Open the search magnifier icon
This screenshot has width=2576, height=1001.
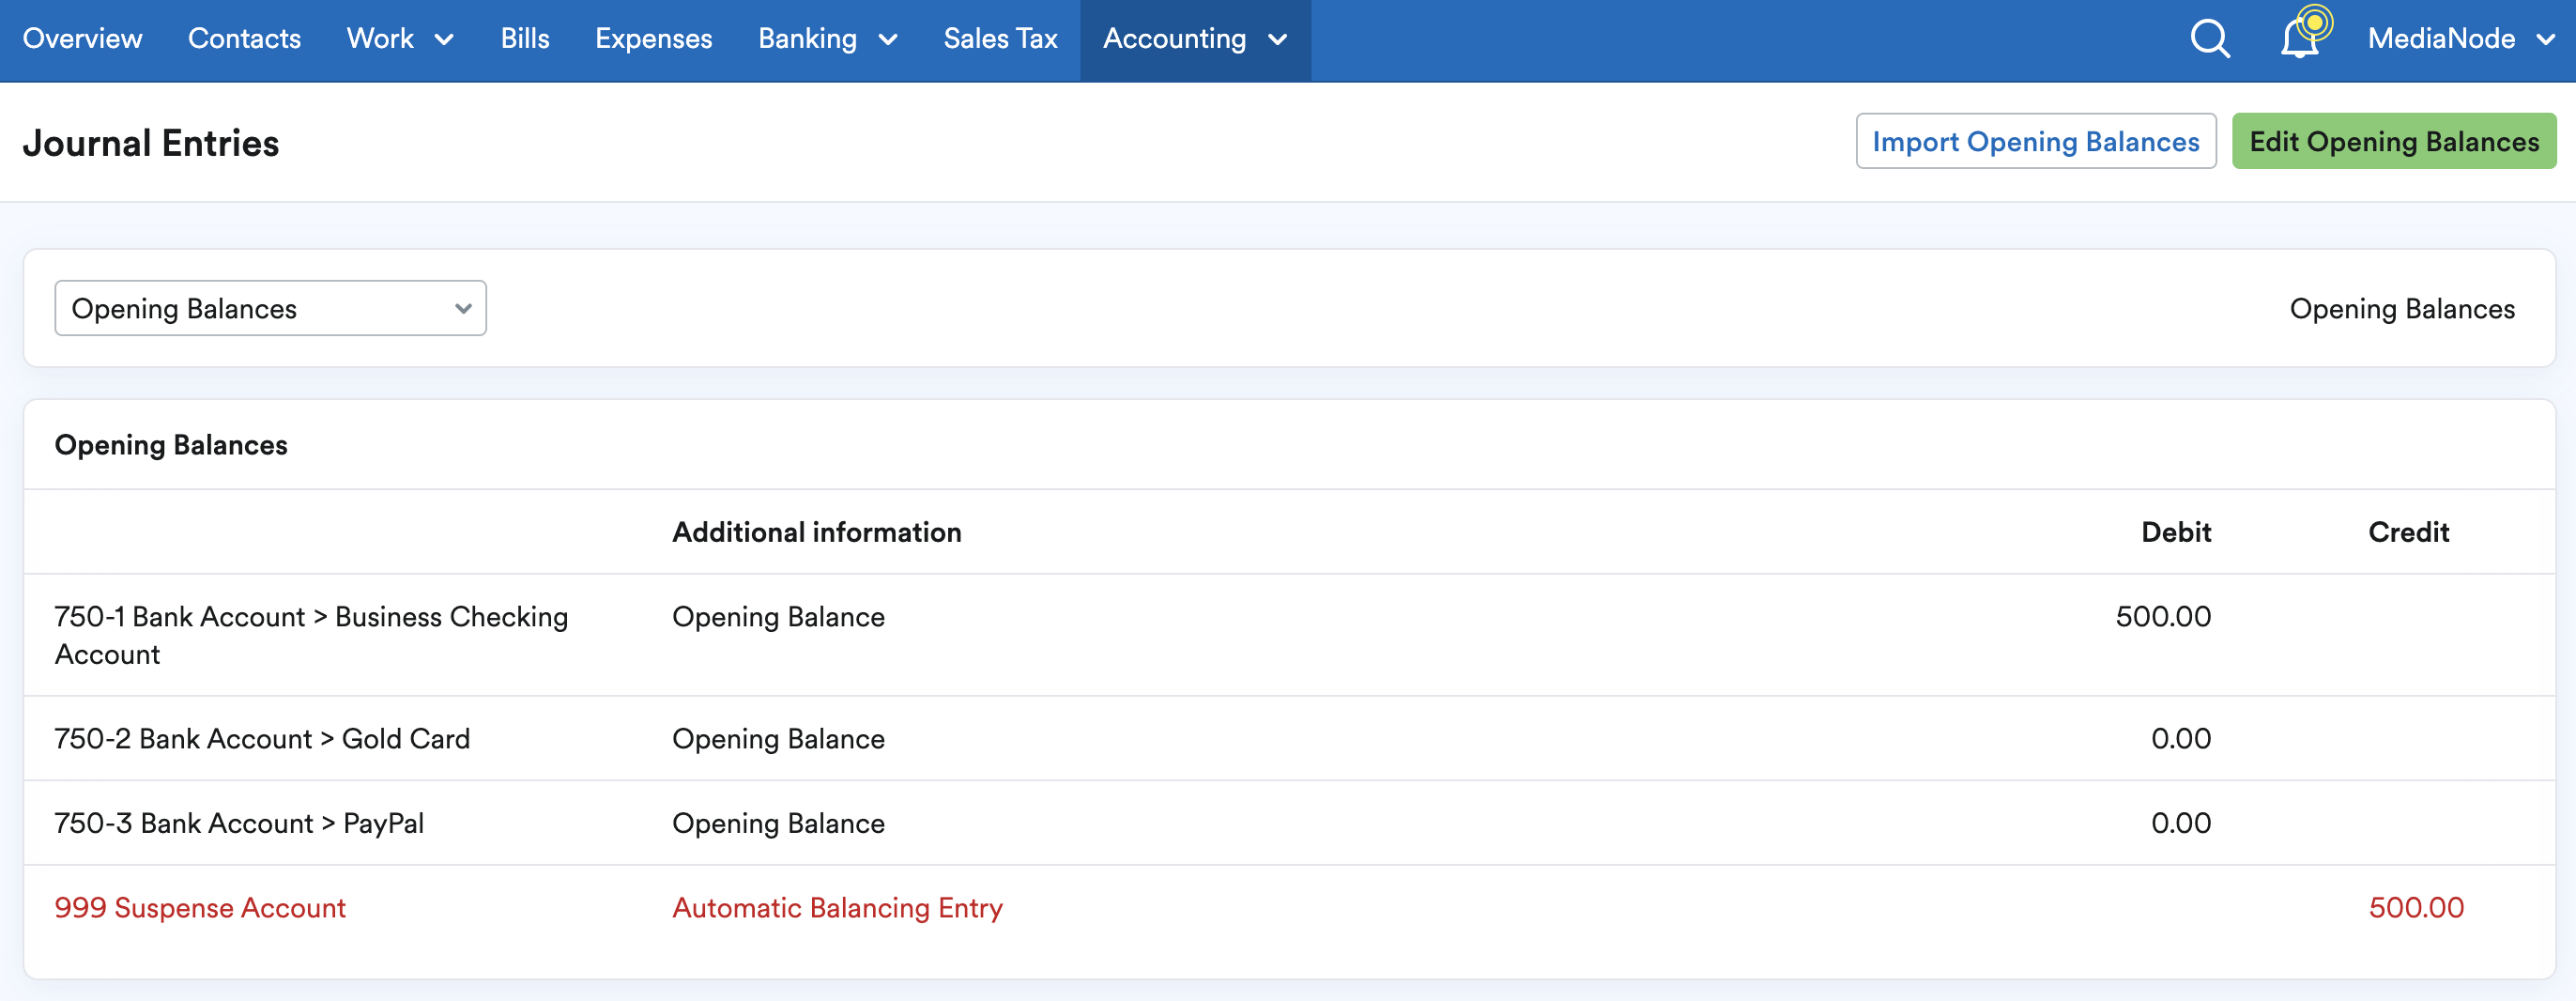2210,39
